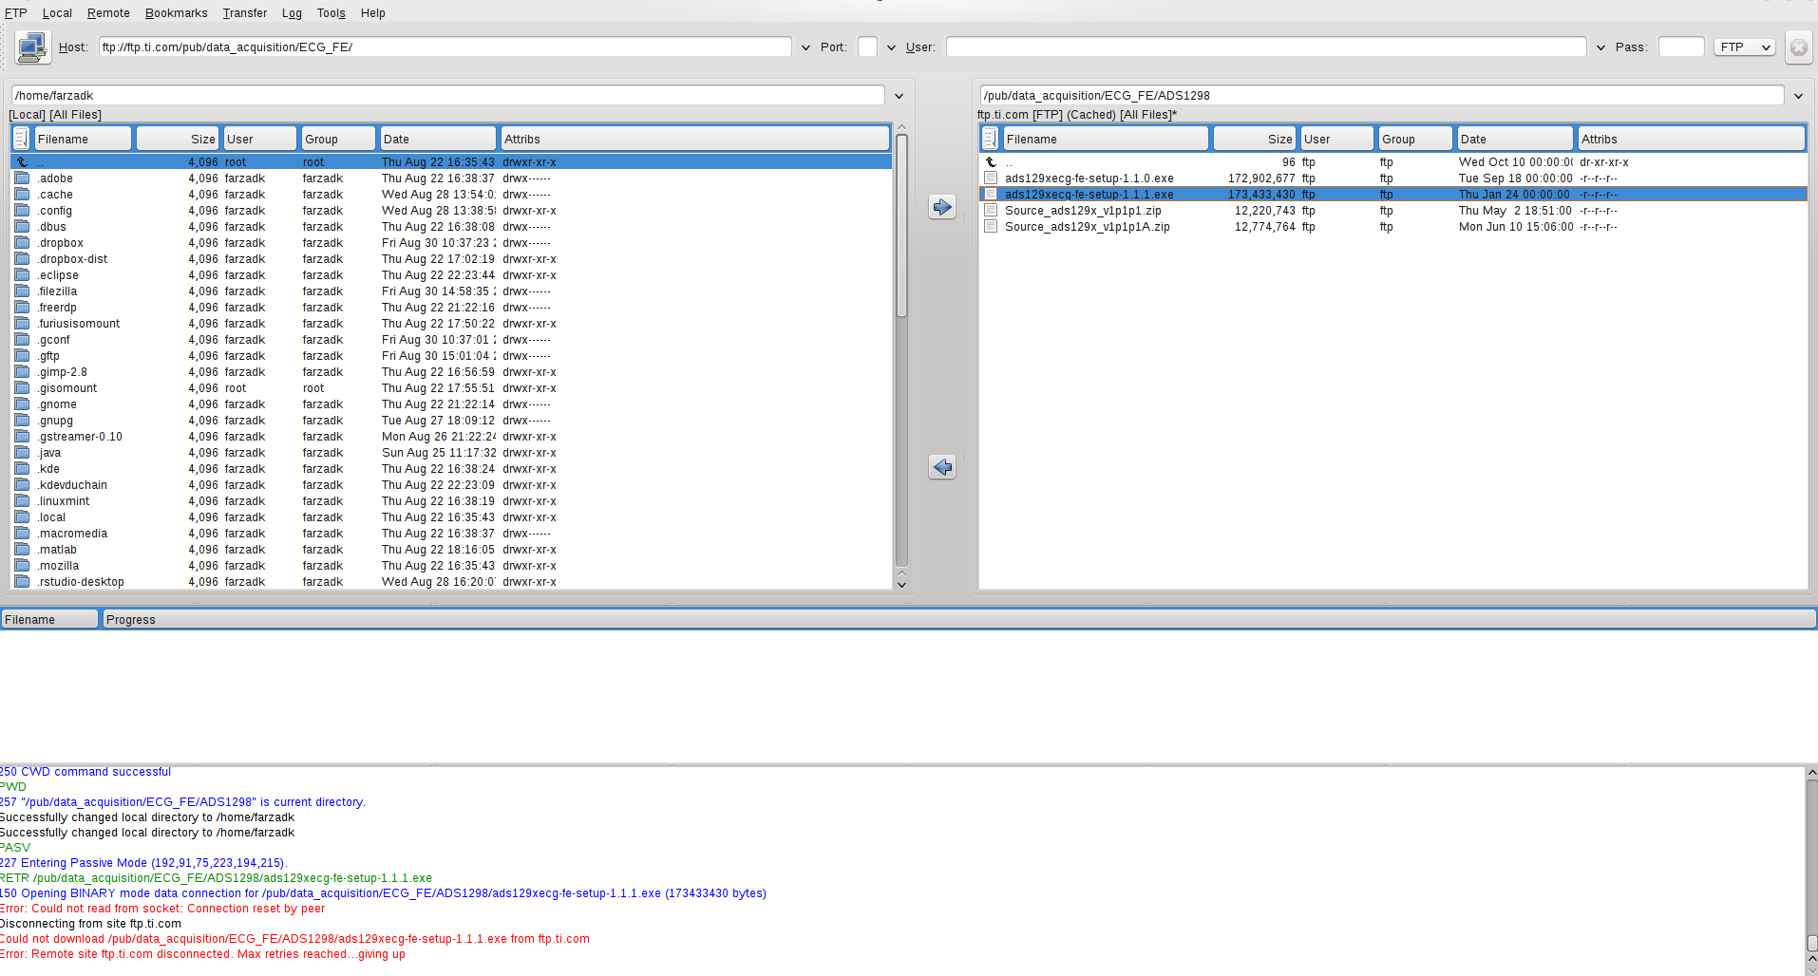1818x976 pixels.
Task: Click the file icon beside ads129xecg-fe-setup-1.1.1.exe
Action: (x=991, y=195)
